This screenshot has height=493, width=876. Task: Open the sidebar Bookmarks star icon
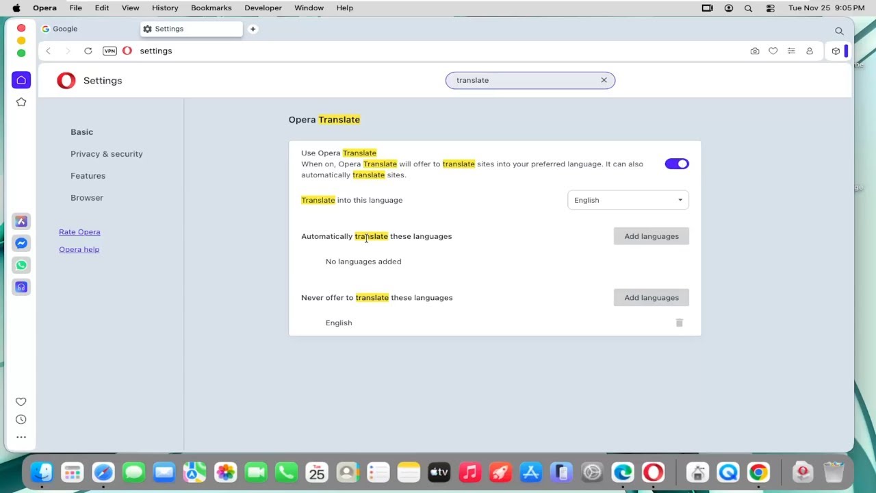21,102
